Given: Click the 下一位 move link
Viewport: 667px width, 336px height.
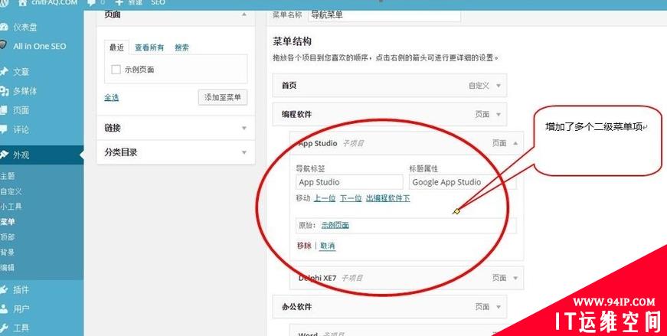Looking at the screenshot, I should 351,198.
